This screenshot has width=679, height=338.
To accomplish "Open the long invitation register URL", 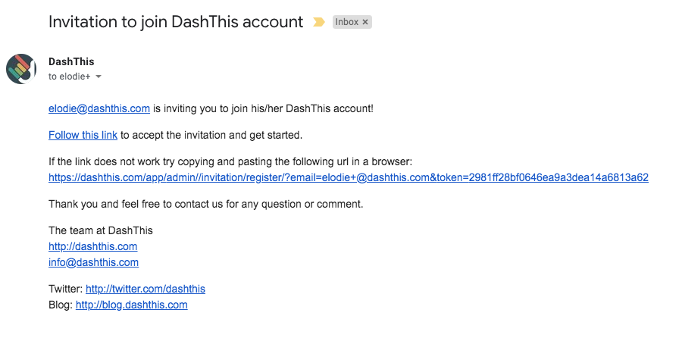I will (349, 177).
